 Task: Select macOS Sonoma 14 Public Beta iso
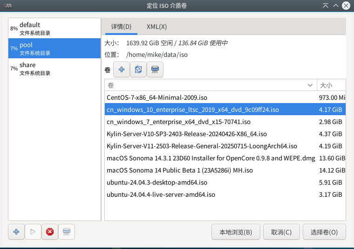[225, 170]
